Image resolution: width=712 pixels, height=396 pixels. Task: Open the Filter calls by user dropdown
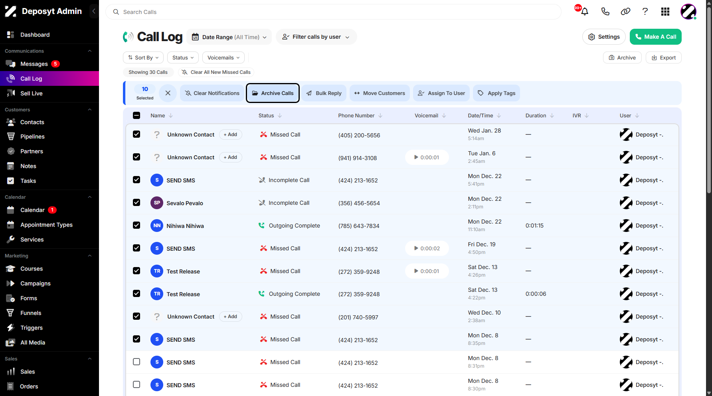316,37
